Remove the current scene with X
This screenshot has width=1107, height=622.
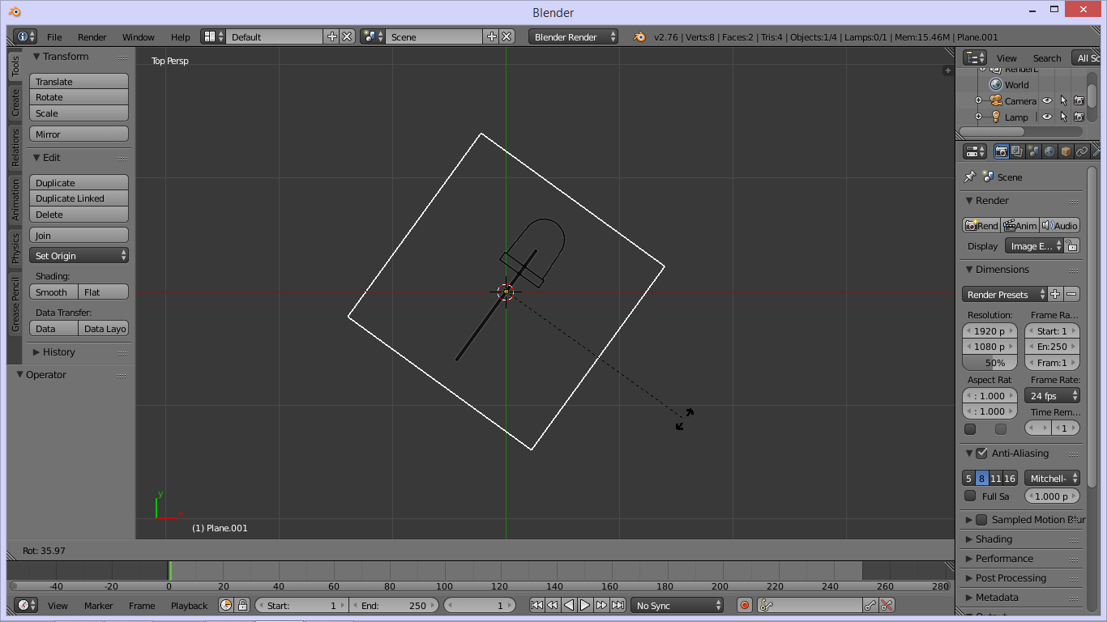[x=506, y=36]
